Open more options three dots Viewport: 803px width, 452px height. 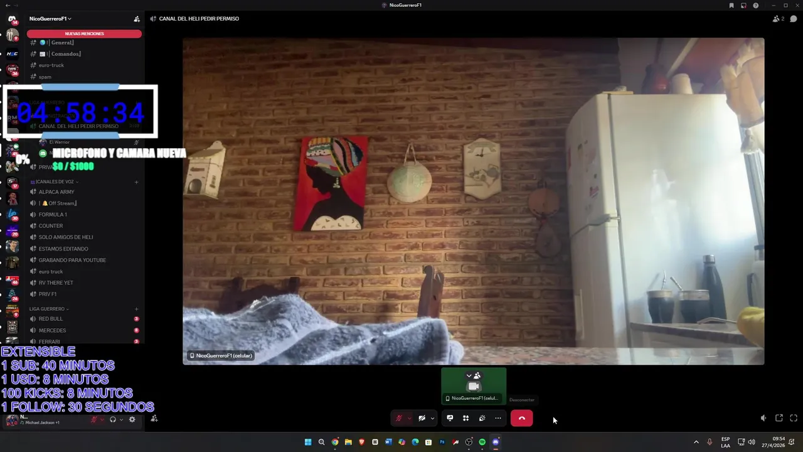pos(498,418)
